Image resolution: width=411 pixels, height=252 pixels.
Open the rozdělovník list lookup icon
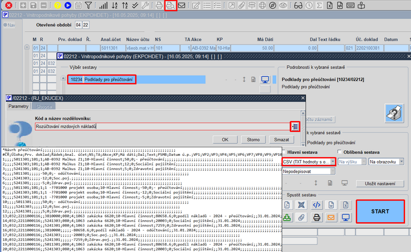pos(295,127)
